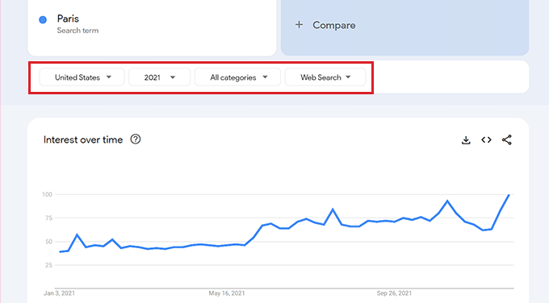This screenshot has width=549, height=303.
Task: Open the 2021 time range dropdown
Action: 159,77
